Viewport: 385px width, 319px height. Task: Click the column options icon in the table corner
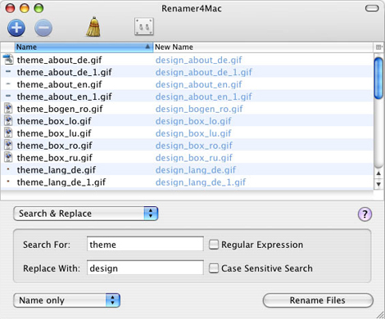coord(378,47)
